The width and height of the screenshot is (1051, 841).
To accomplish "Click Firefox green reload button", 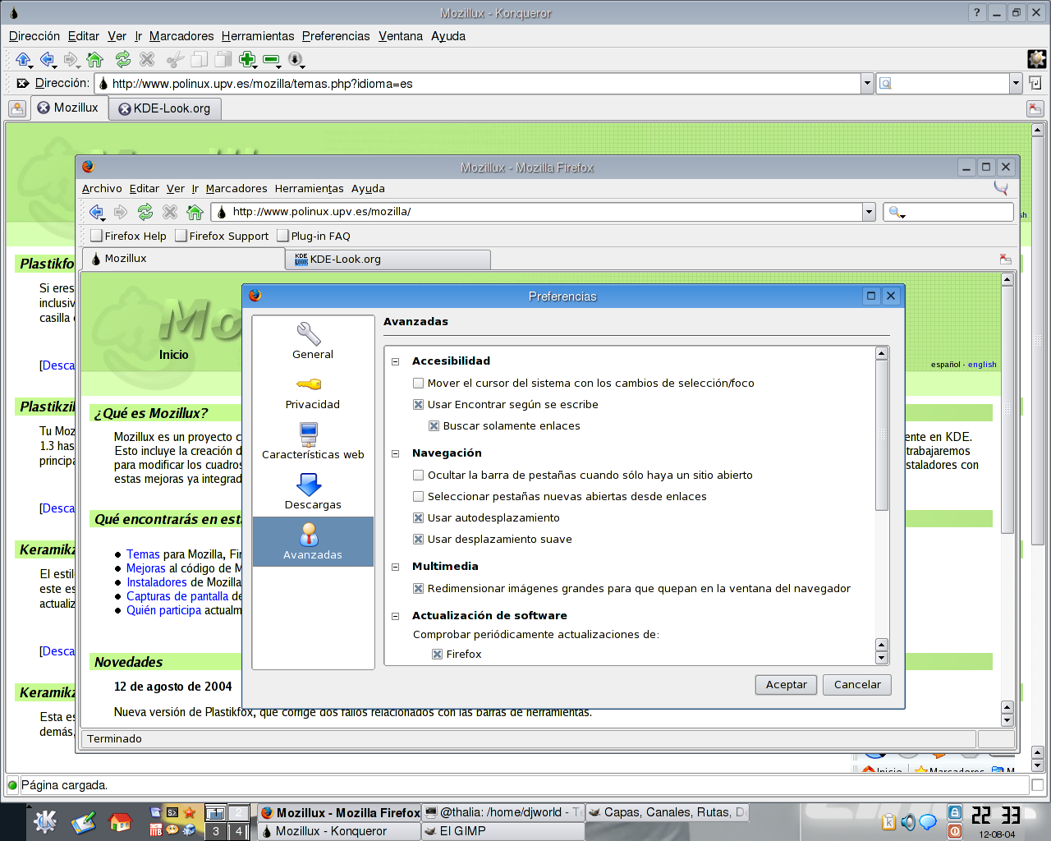I will point(145,212).
